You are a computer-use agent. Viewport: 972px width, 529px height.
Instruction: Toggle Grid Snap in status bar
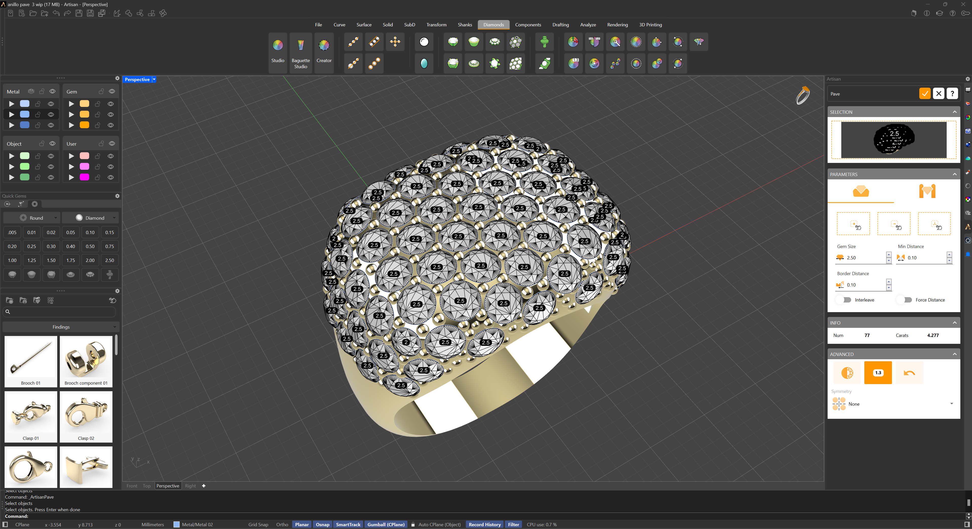click(258, 524)
